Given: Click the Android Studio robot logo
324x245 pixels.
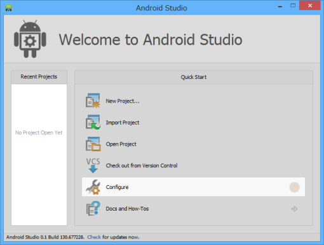Looking at the screenshot, I should [x=30, y=39].
